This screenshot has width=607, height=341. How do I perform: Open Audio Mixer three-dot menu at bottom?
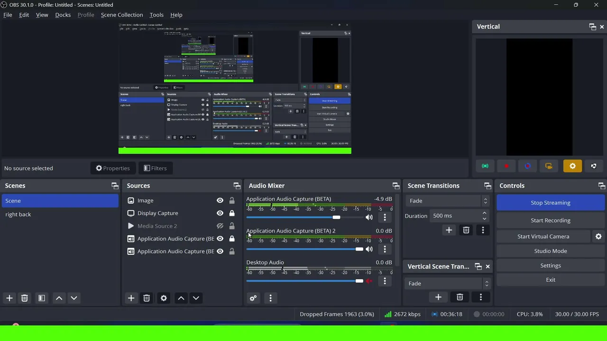tap(270, 298)
